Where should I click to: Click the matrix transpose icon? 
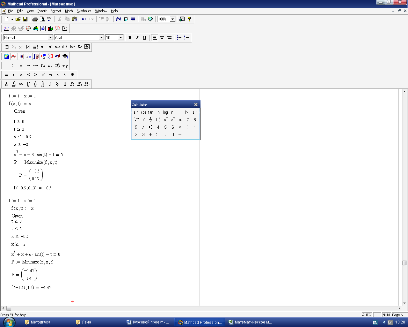coord(50,47)
